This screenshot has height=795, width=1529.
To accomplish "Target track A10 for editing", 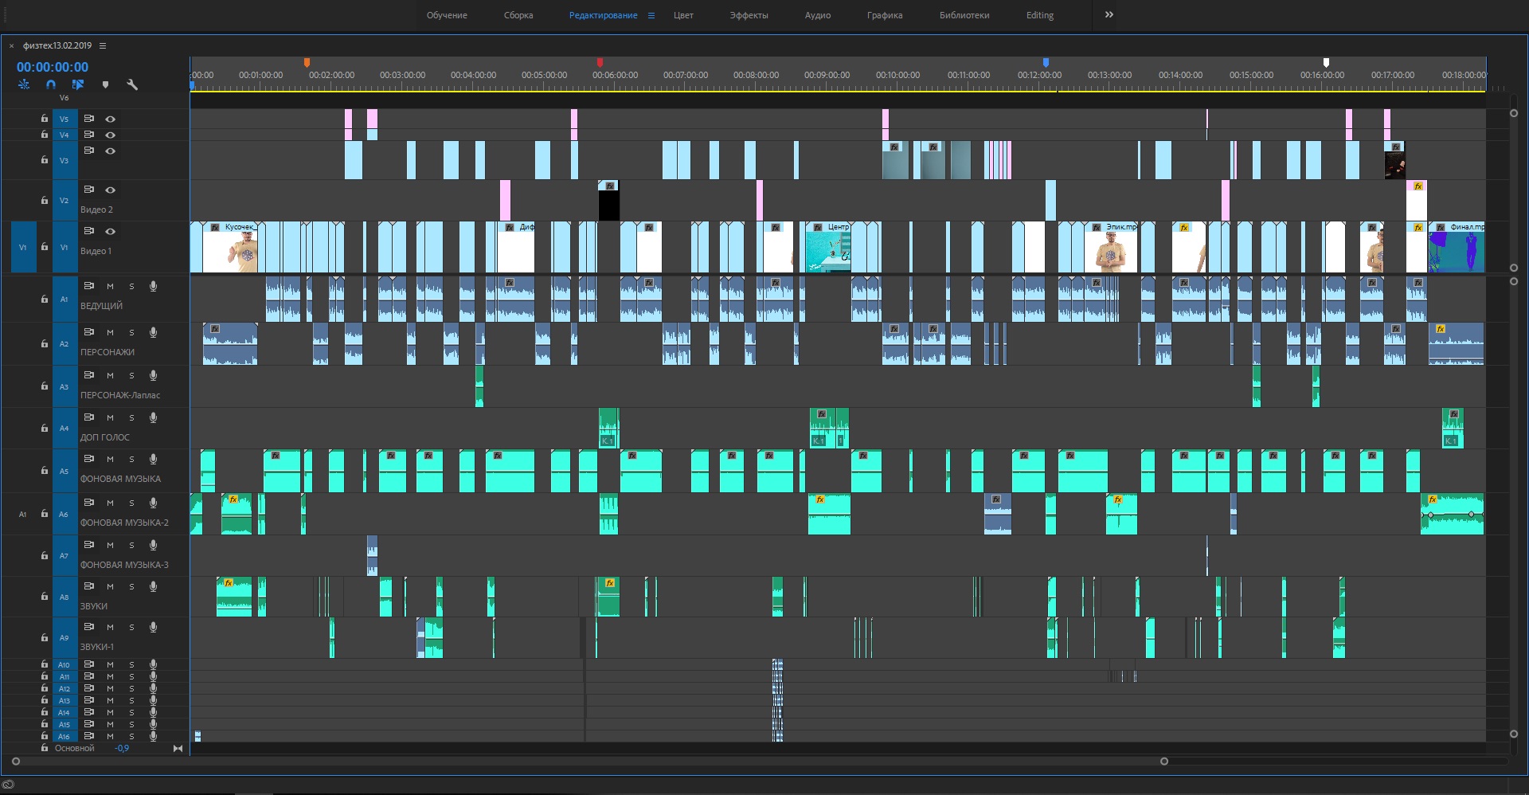I will pyautogui.click(x=65, y=664).
